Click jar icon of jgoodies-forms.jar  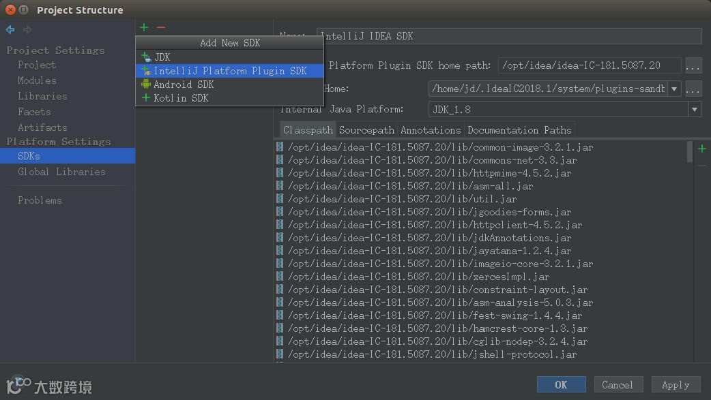click(280, 211)
